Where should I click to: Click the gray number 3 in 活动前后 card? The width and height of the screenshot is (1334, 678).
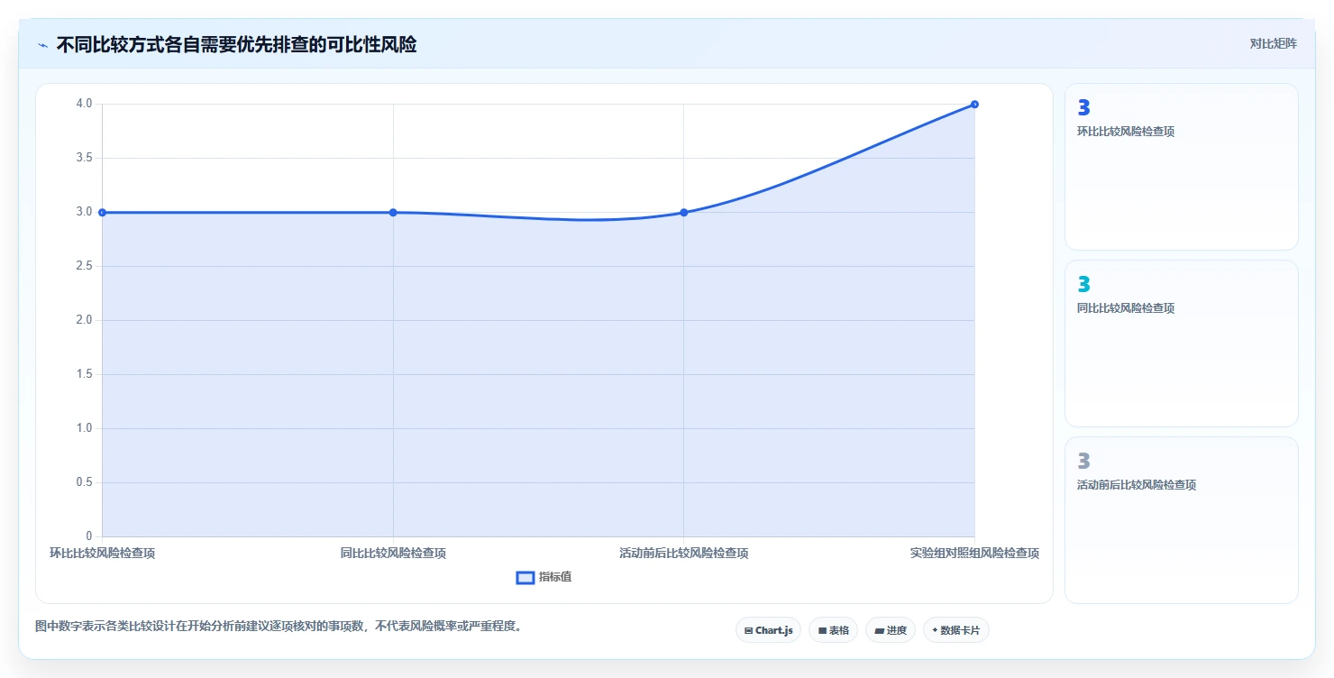[1084, 461]
